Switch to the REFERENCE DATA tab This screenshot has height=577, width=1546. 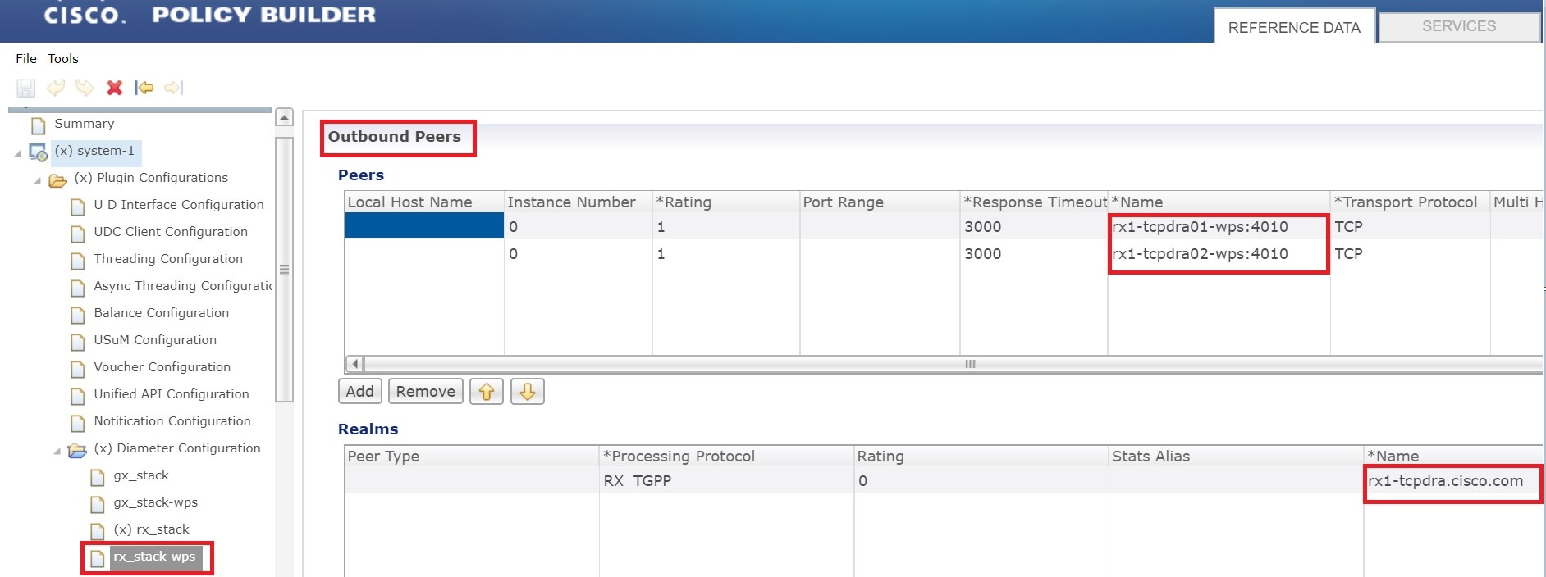tap(1294, 27)
